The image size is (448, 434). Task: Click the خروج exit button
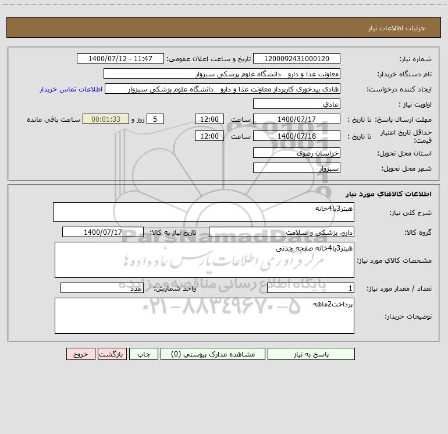[80, 354]
